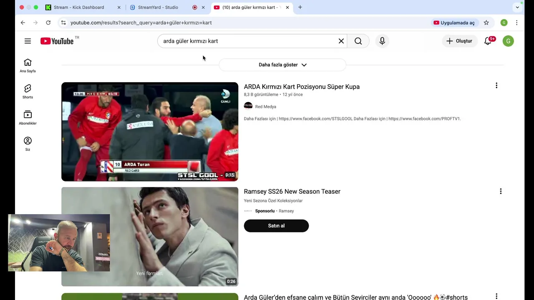The image size is (534, 300).
Task: Click the Oluştur create button
Action: pos(460,41)
